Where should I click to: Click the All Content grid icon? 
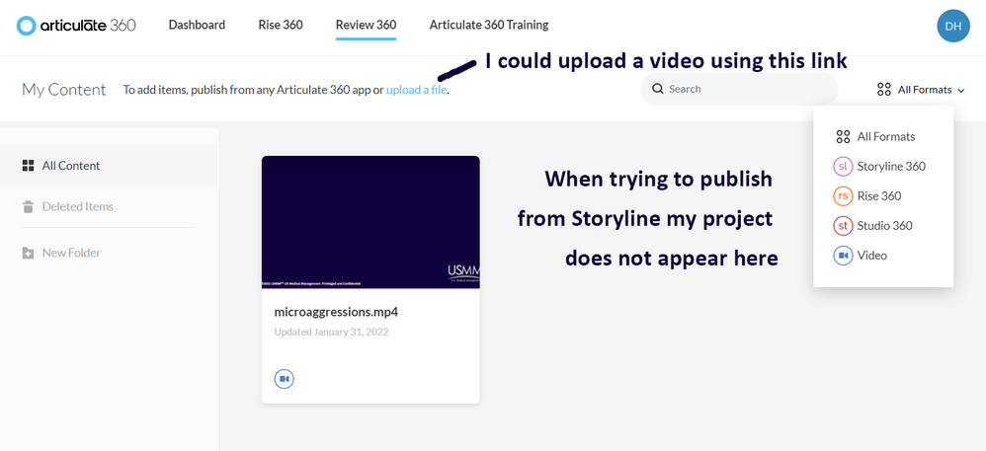pyautogui.click(x=28, y=166)
